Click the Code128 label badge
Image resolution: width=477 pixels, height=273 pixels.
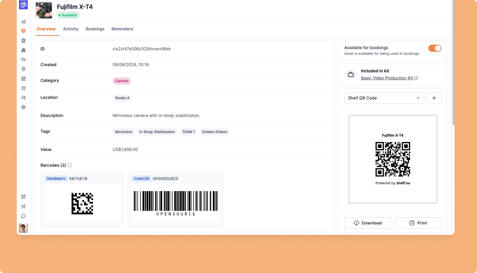pyautogui.click(x=141, y=179)
